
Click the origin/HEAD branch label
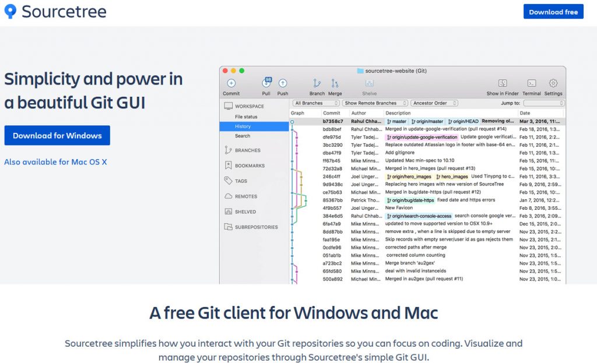tap(463, 121)
